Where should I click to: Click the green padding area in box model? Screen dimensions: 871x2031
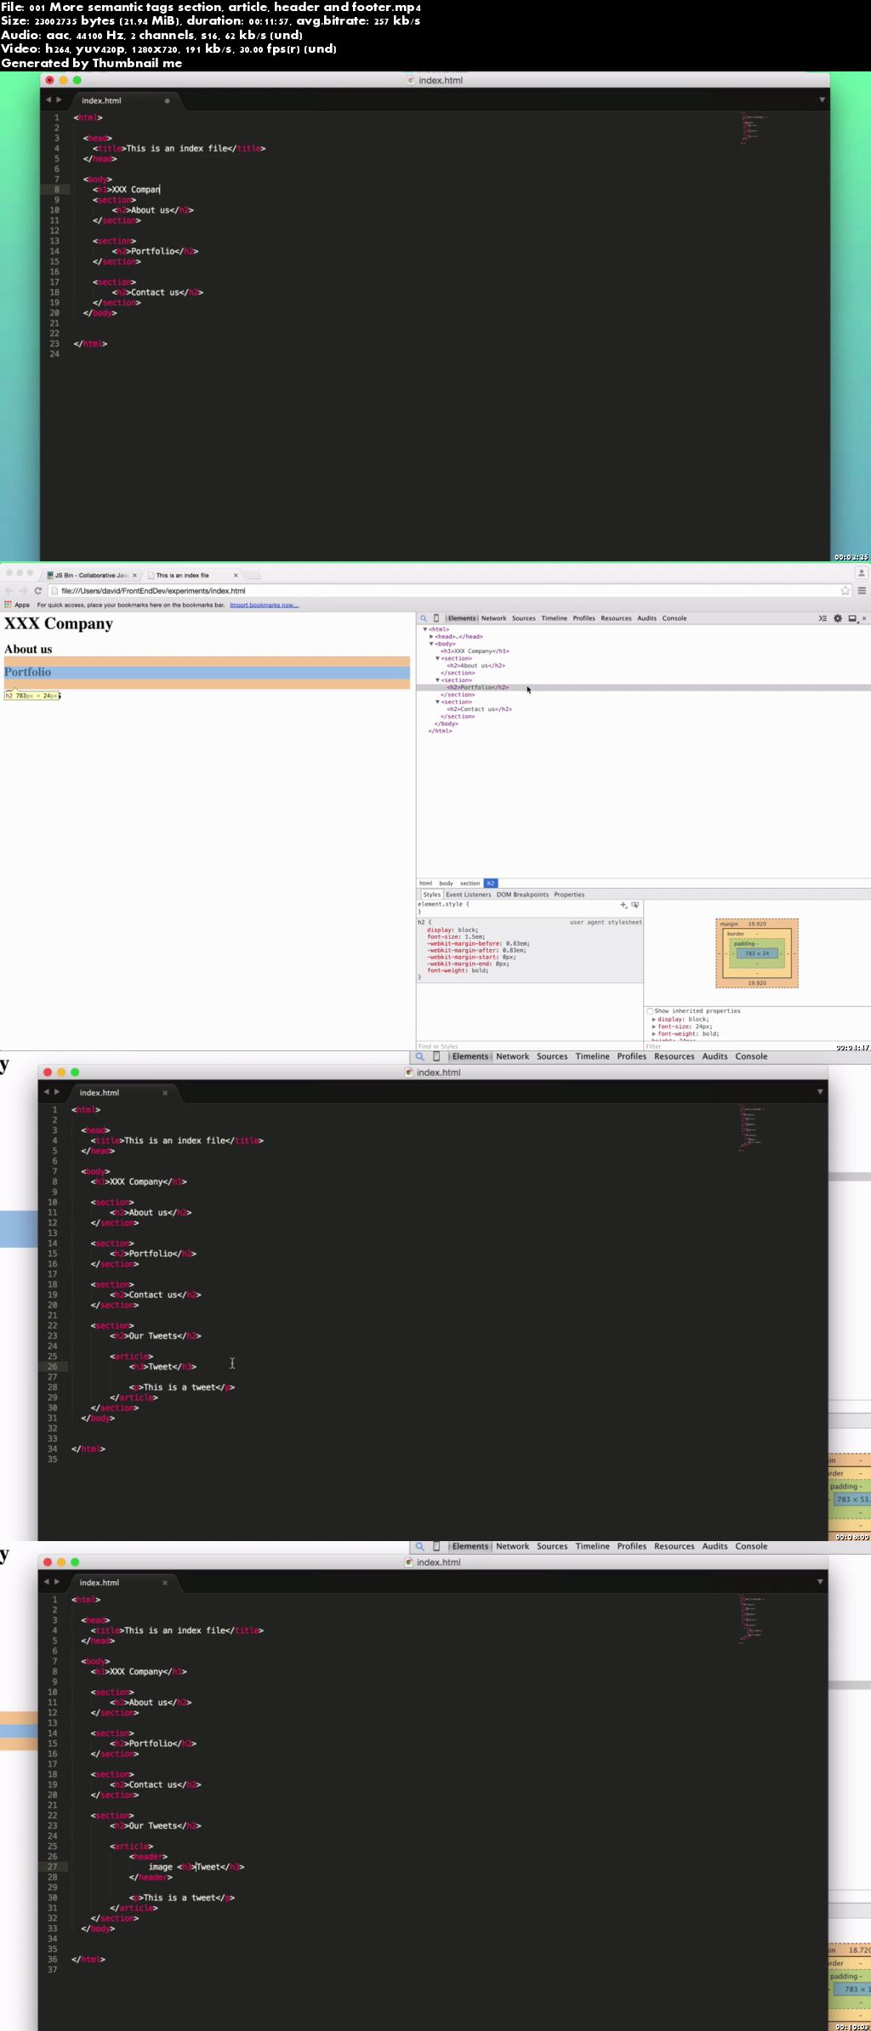[757, 943]
